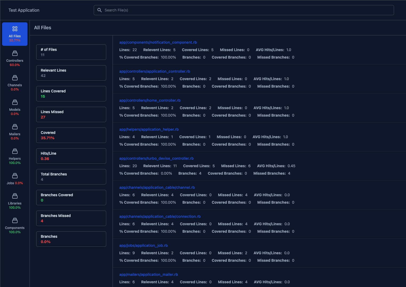
Task: Open application_helper.rb file link
Action: pyautogui.click(x=149, y=129)
